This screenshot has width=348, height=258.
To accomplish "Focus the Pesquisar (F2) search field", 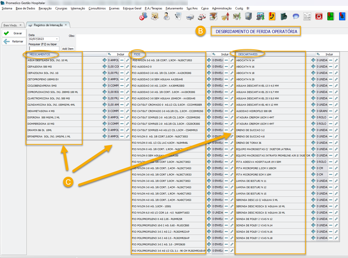I will point(44,49).
